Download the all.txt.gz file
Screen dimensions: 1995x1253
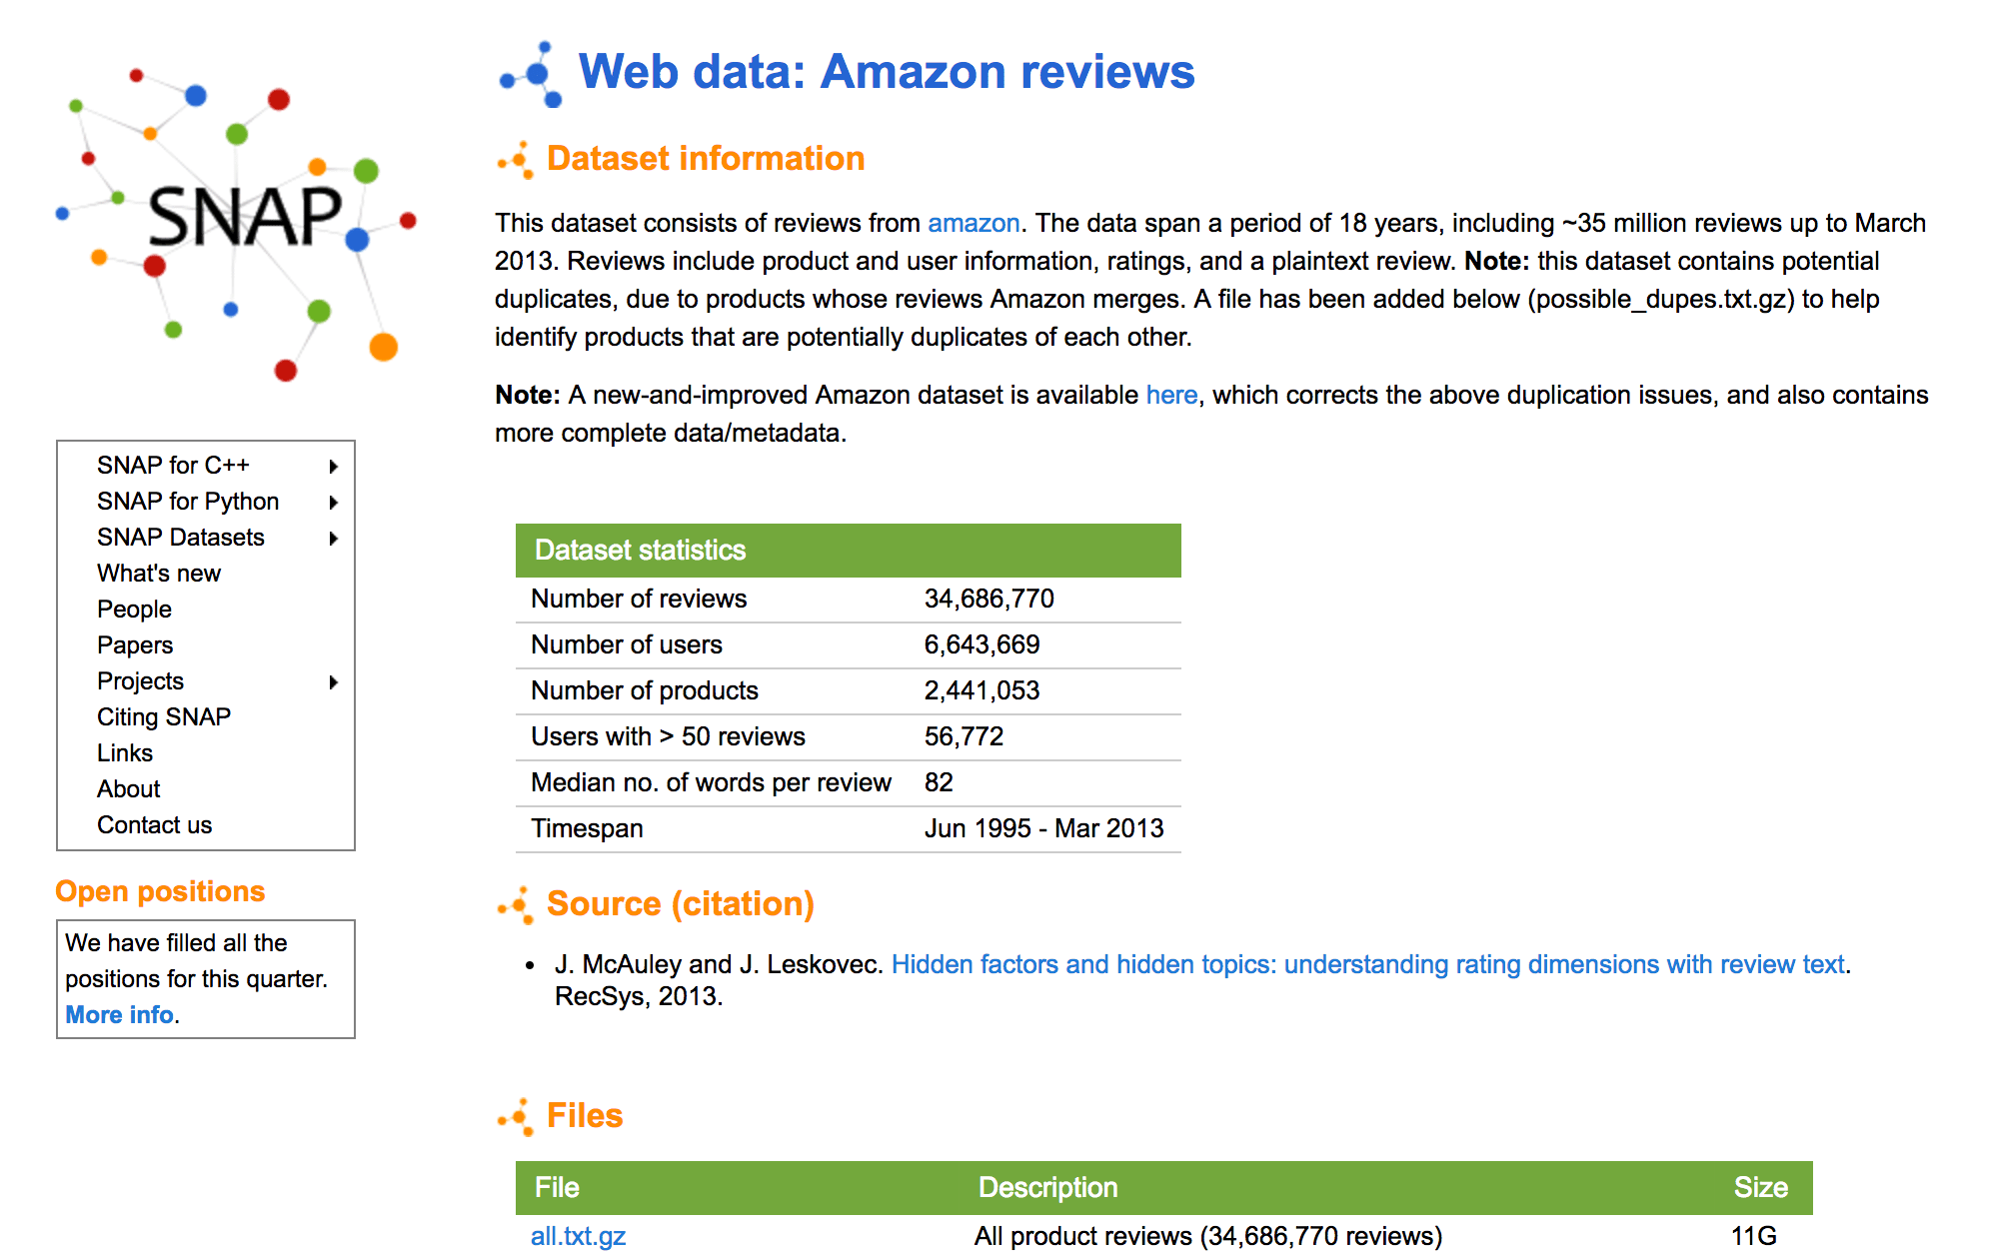coord(578,1236)
